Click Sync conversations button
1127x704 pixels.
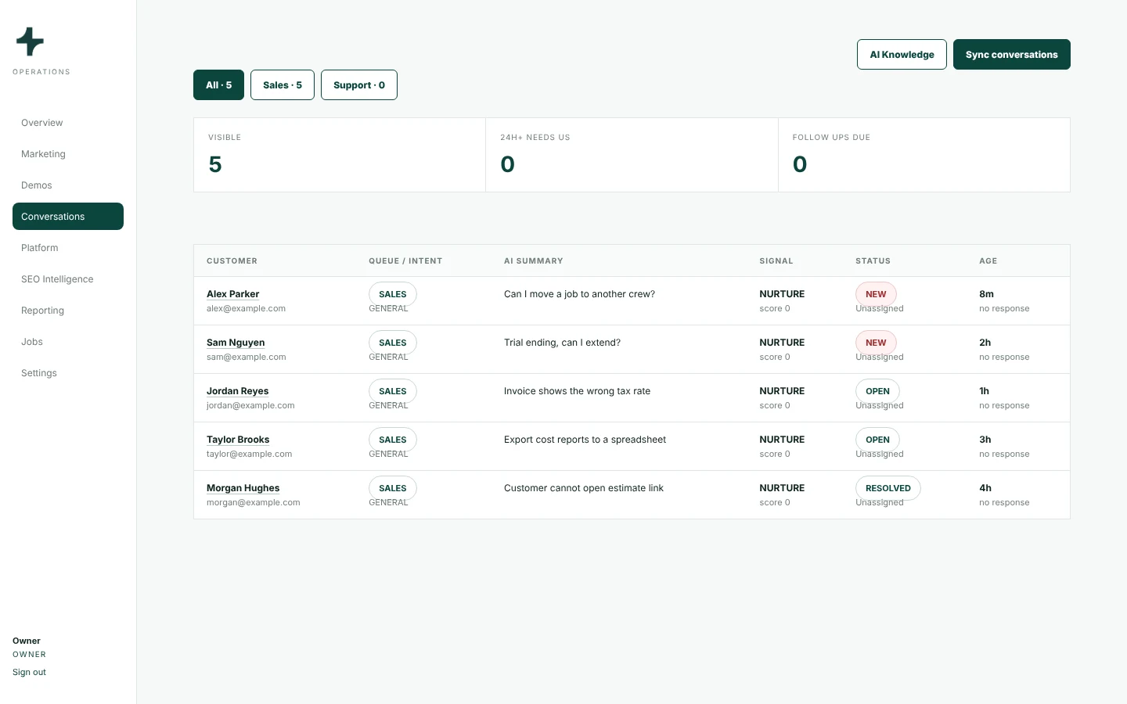1011,55
